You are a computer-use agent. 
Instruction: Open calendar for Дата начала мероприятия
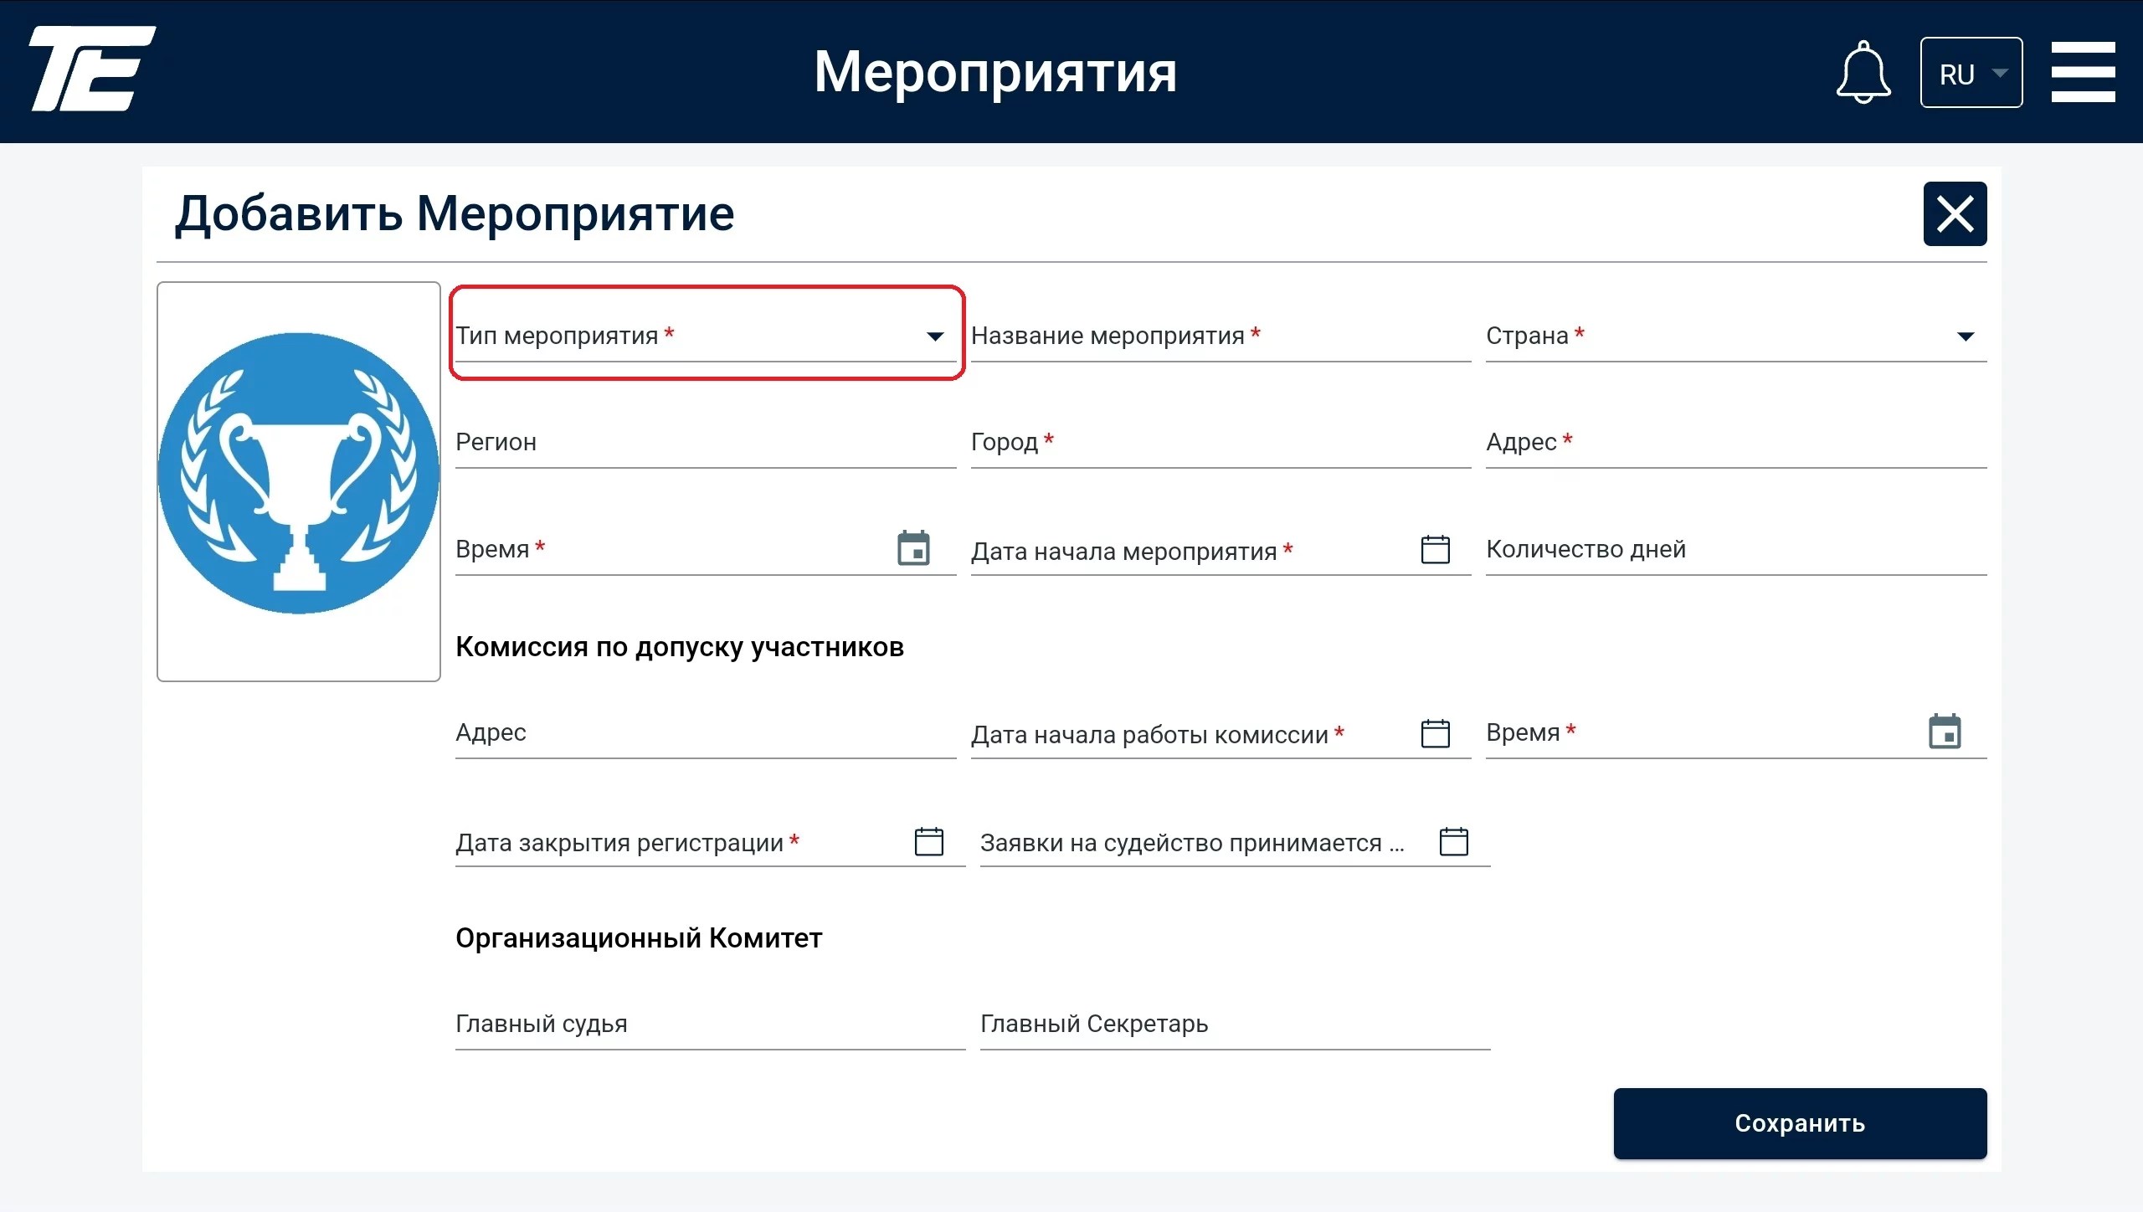[x=1435, y=549]
